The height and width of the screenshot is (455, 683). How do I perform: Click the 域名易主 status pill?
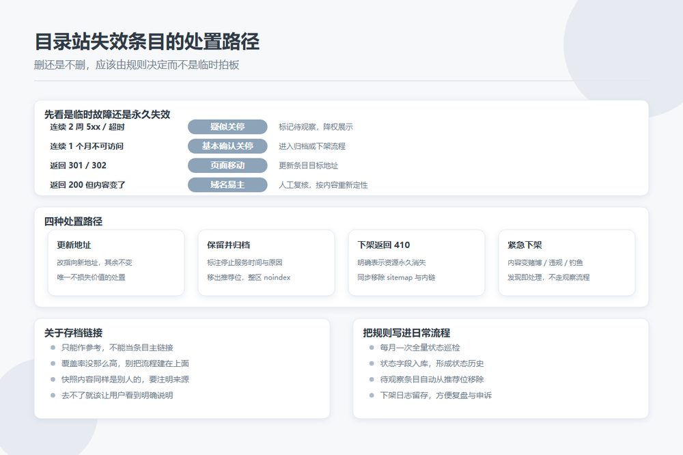[x=227, y=184]
